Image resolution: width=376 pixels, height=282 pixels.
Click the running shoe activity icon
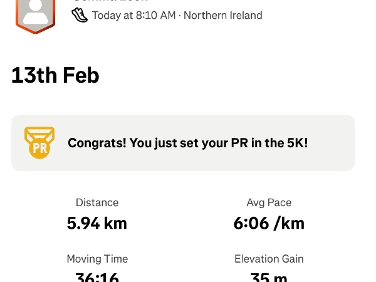pos(80,15)
